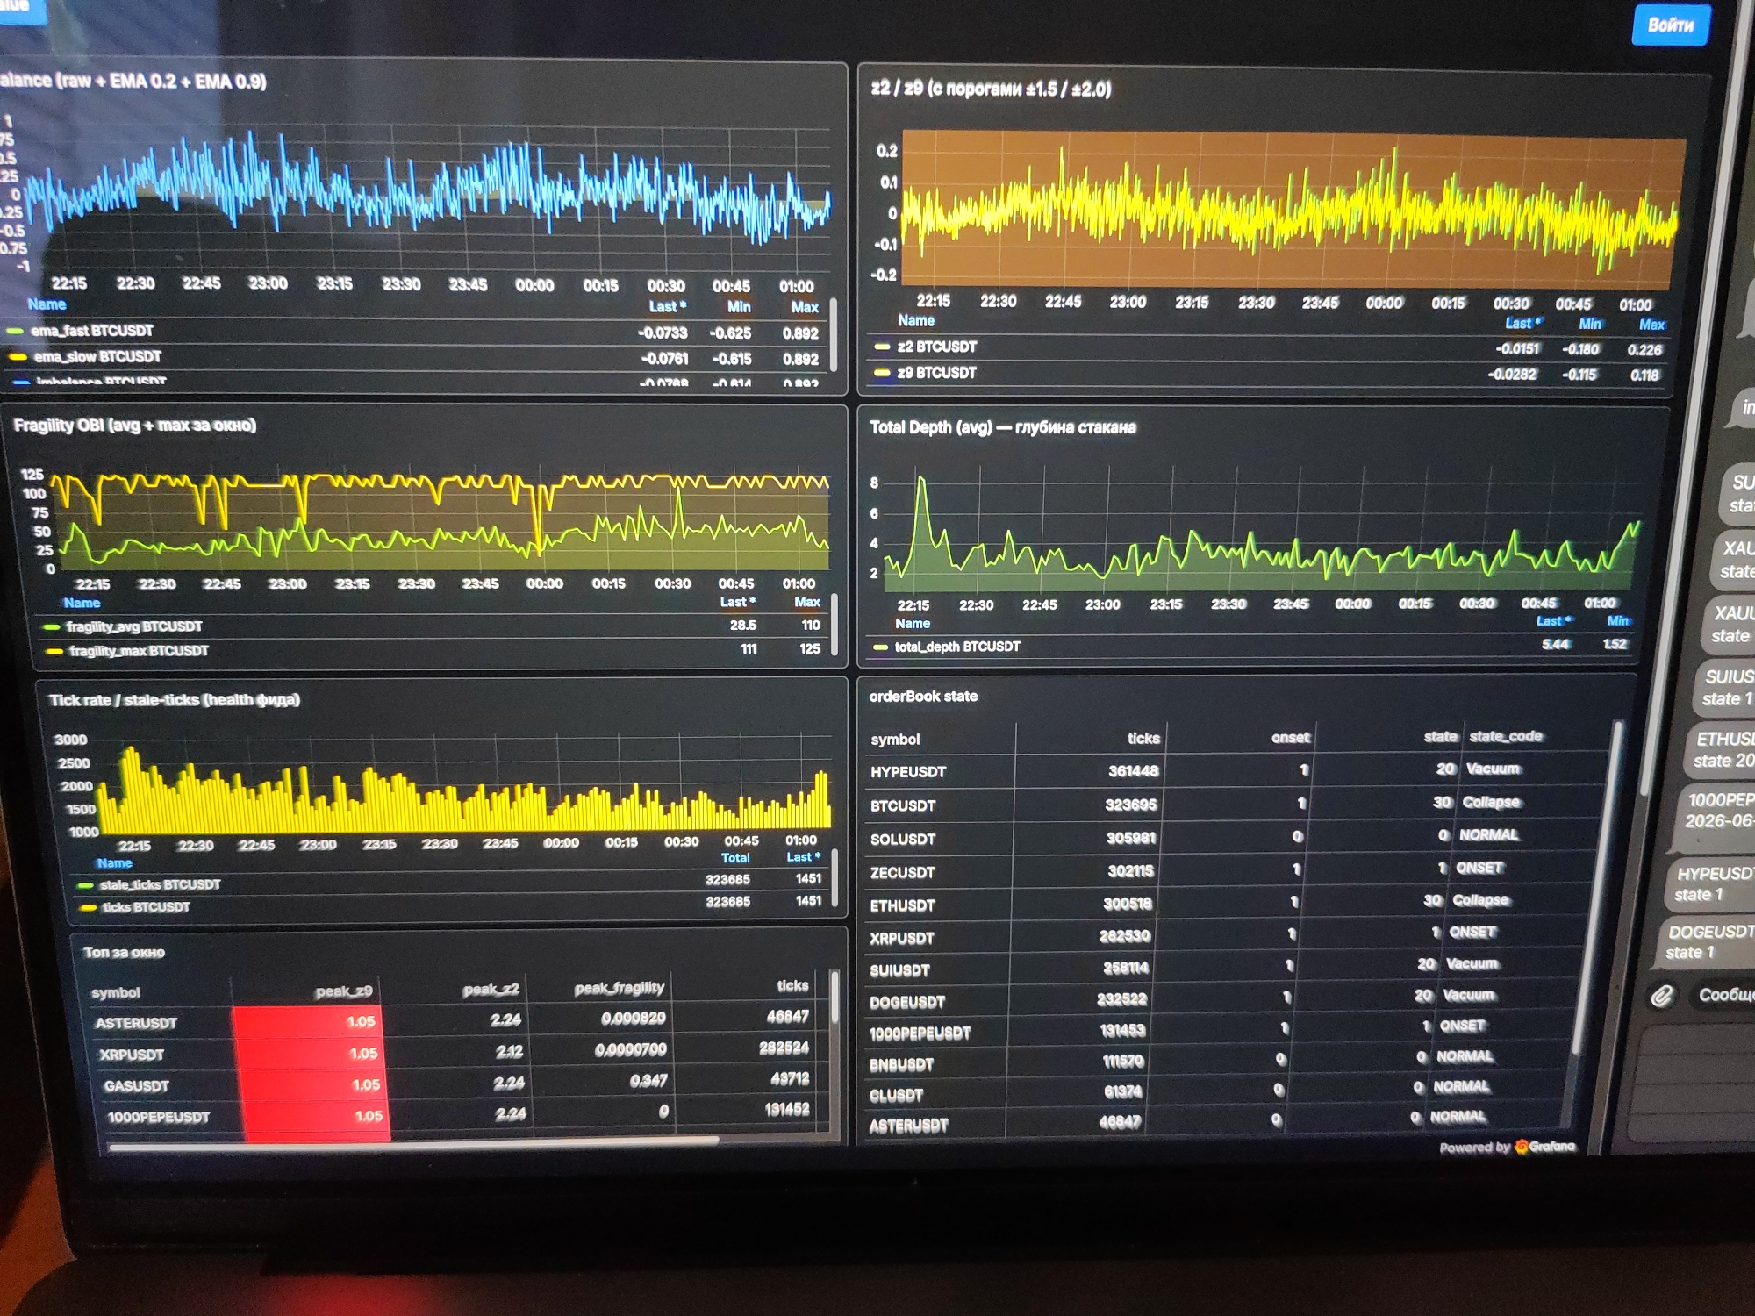The image size is (1755, 1316).
Task: Sort Fragility OBI legend by Max column
Action: pyautogui.click(x=807, y=602)
